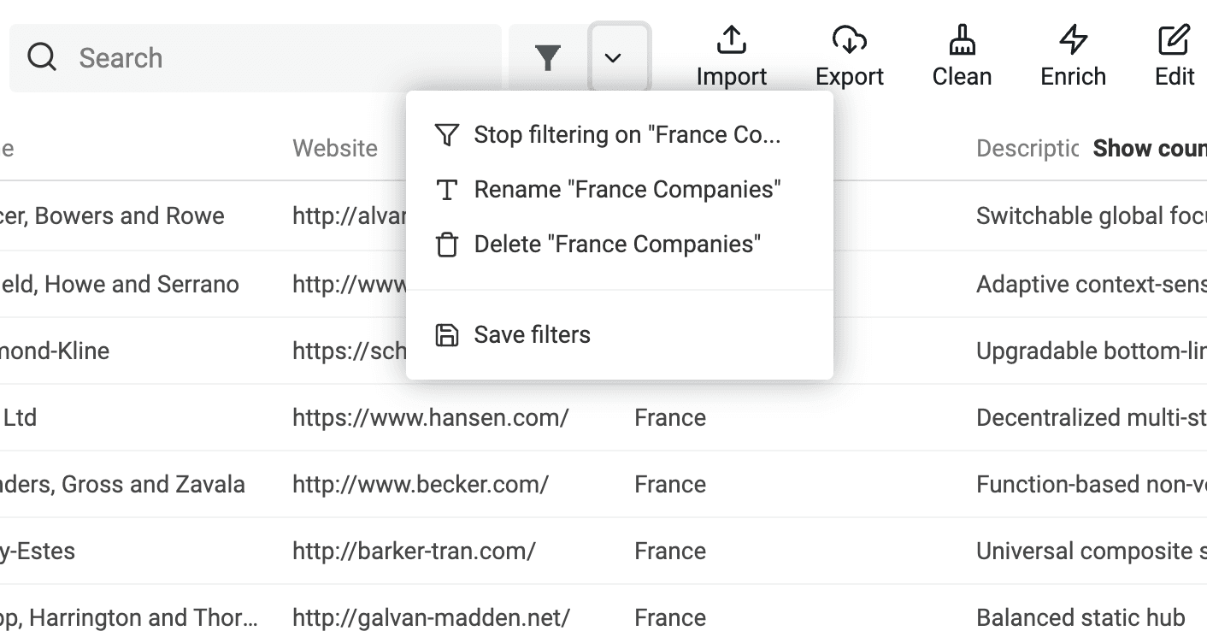The image size is (1207, 631).
Task: Click the Website column header
Action: [335, 149]
